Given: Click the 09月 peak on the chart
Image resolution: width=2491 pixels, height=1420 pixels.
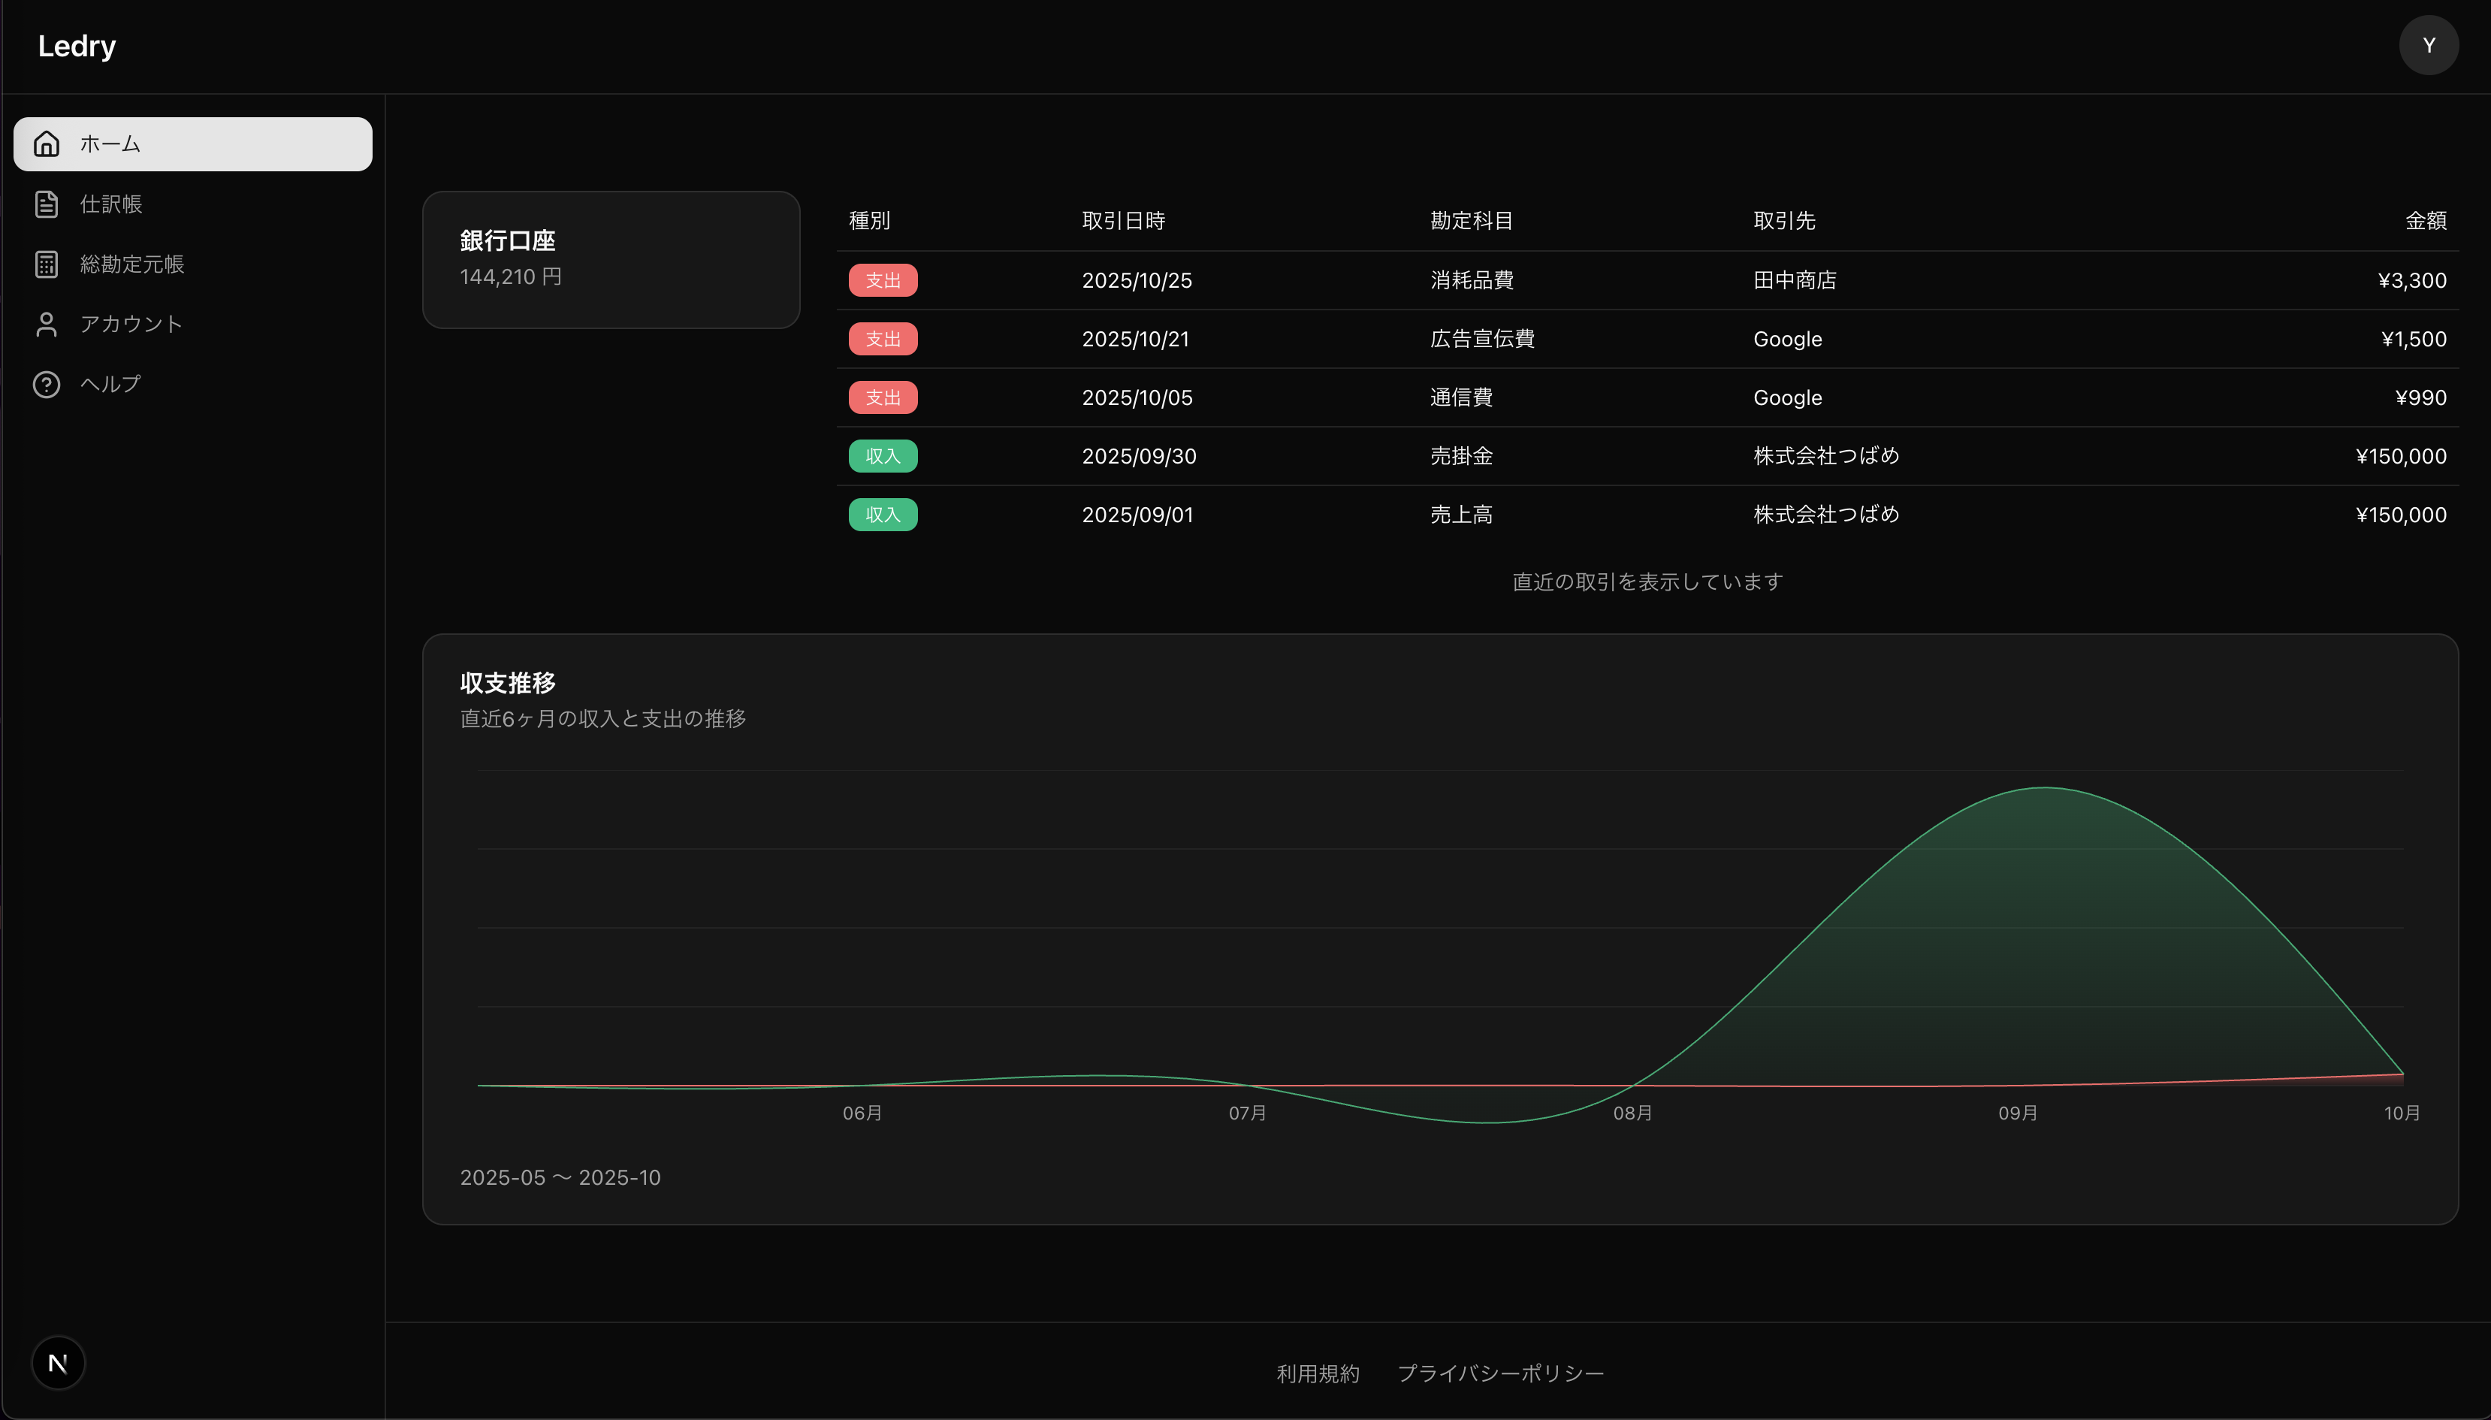Looking at the screenshot, I should click(x=2043, y=788).
